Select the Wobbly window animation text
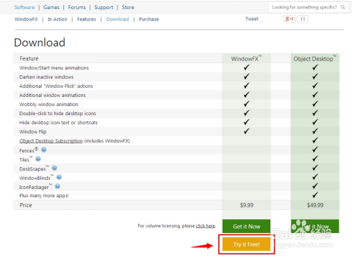352x257 pixels. tap(49, 105)
